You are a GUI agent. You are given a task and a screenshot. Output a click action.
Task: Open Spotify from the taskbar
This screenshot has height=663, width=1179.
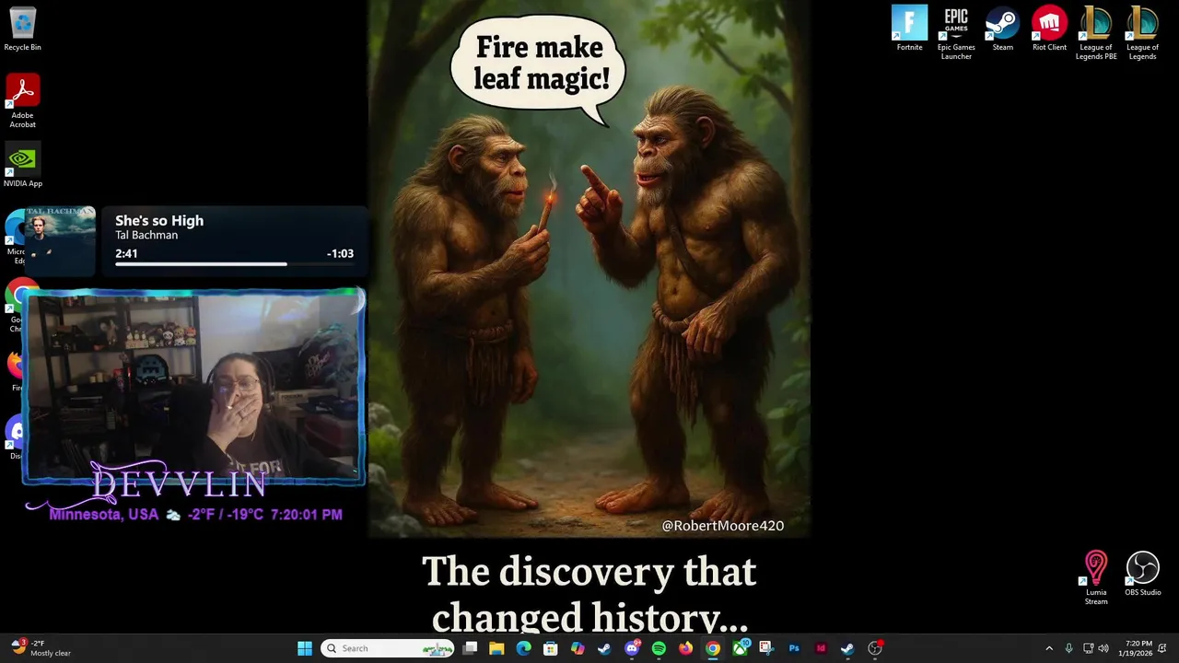click(x=659, y=648)
